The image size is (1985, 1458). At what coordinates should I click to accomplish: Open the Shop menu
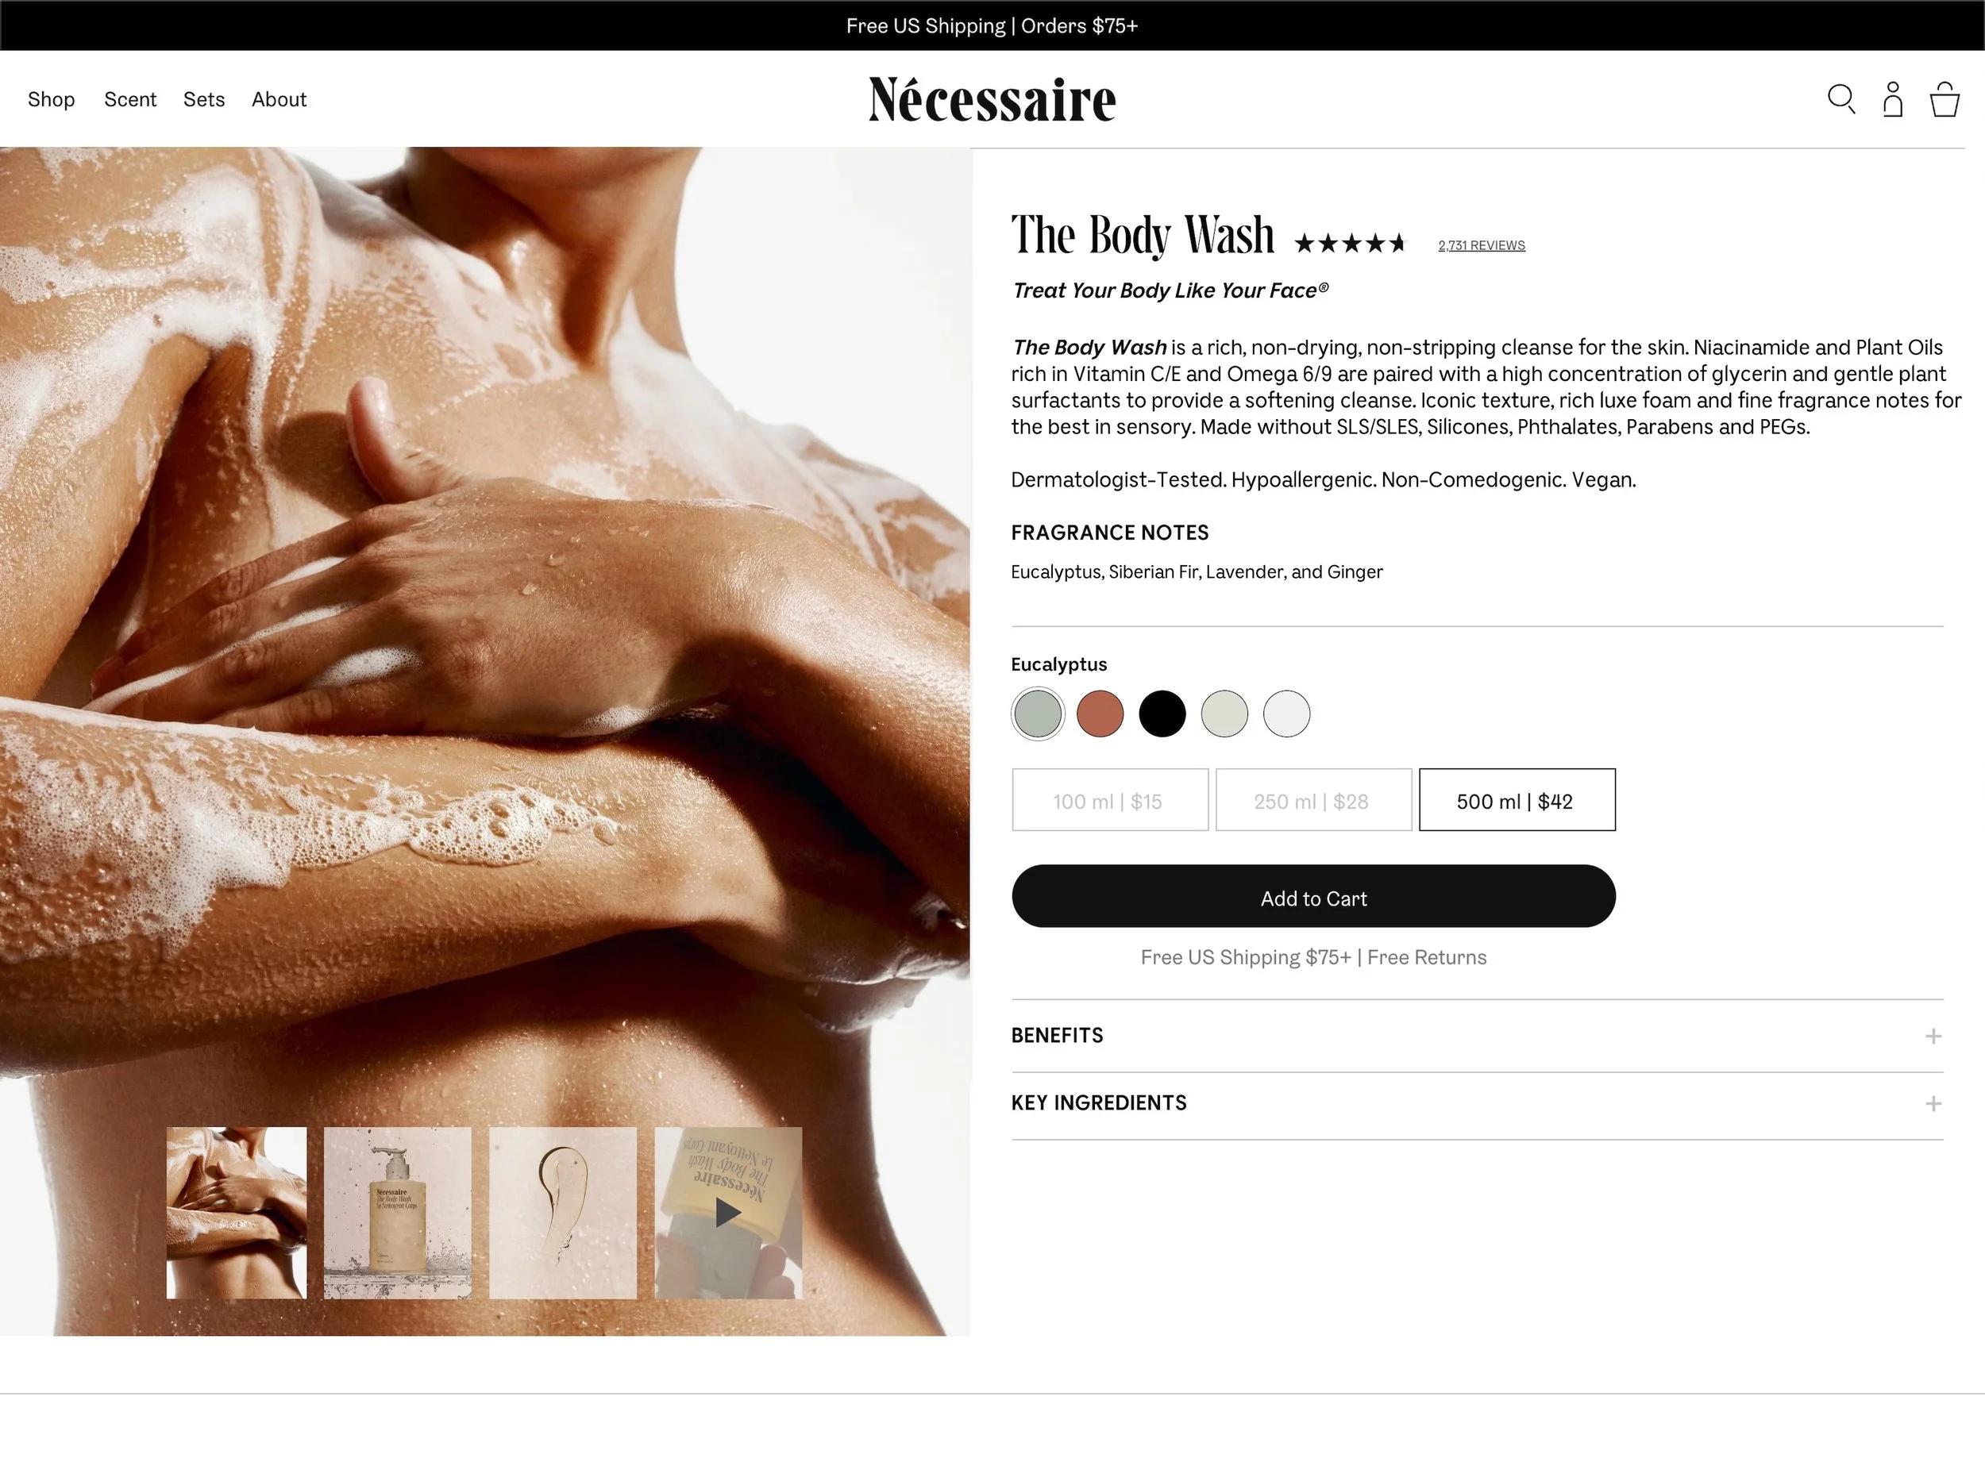pos(52,100)
